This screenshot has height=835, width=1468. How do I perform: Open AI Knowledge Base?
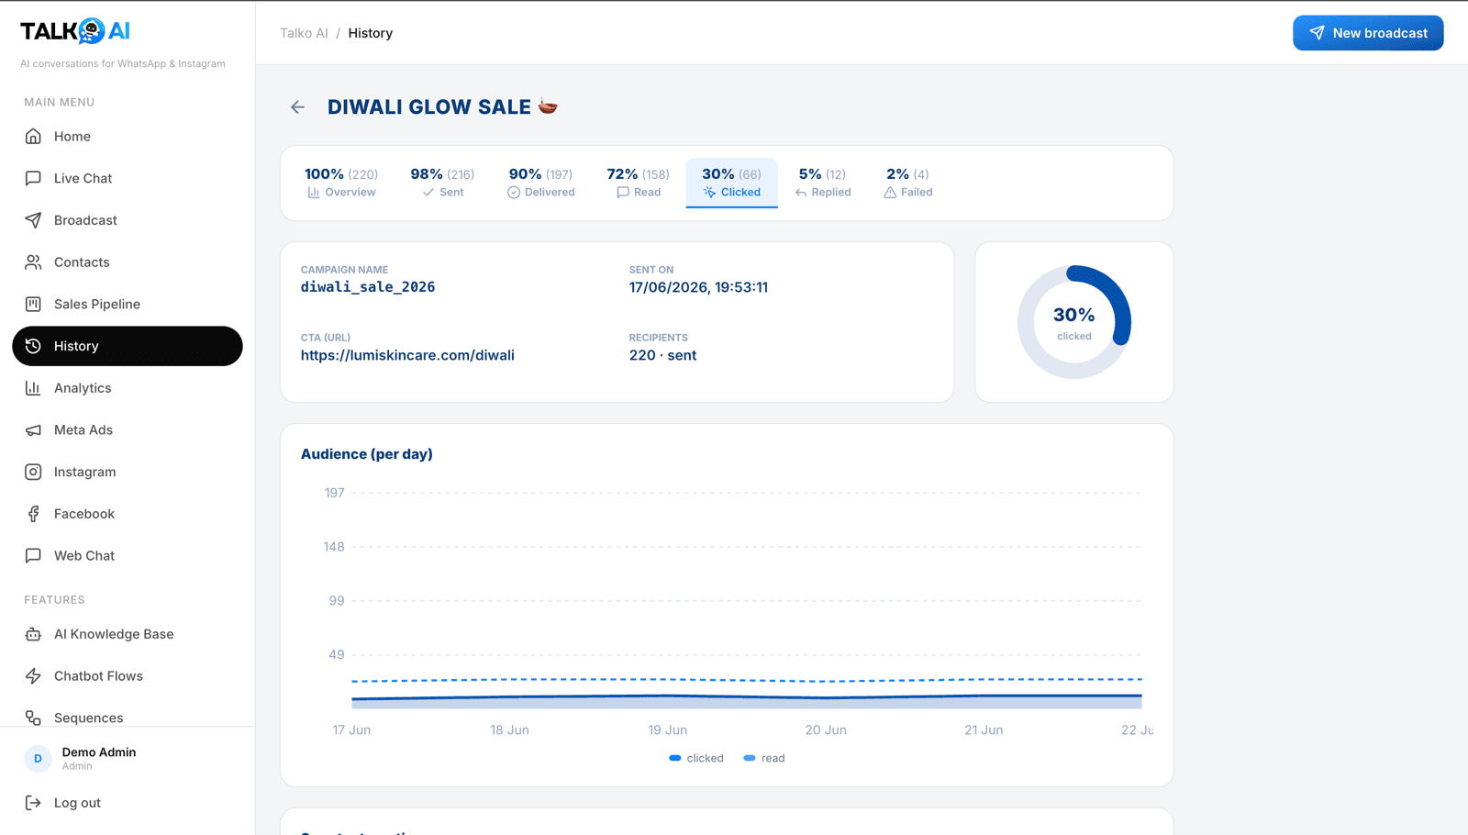point(128,634)
